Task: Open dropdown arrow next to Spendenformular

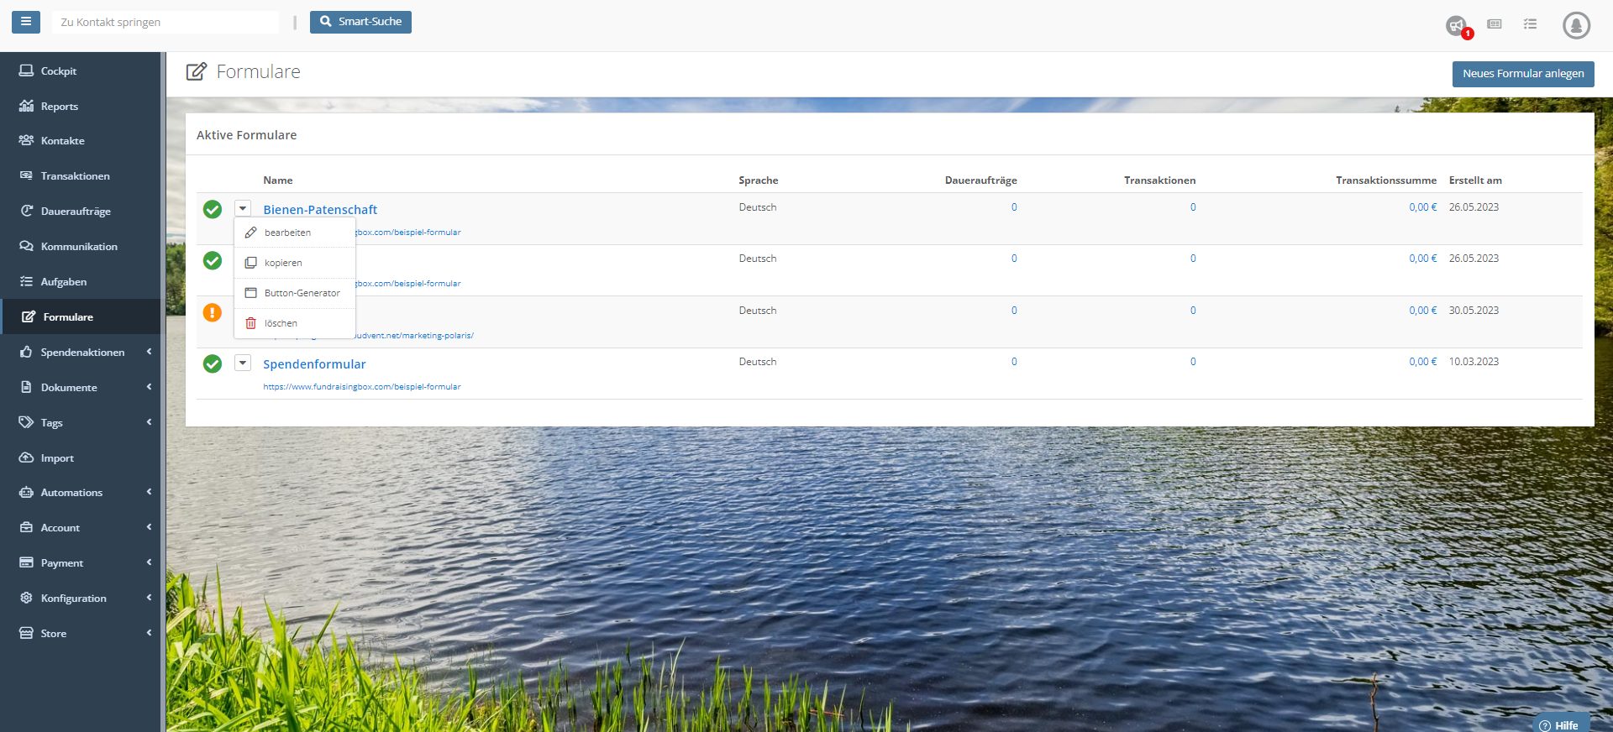Action: click(x=243, y=363)
